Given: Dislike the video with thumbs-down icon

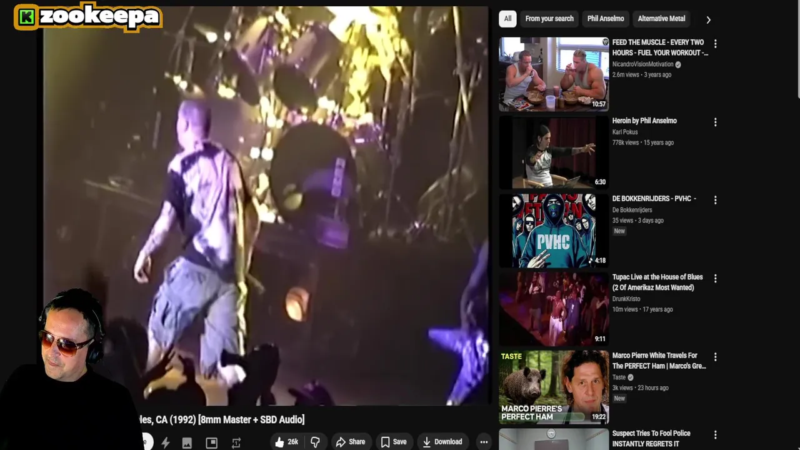Looking at the screenshot, I should (315, 442).
